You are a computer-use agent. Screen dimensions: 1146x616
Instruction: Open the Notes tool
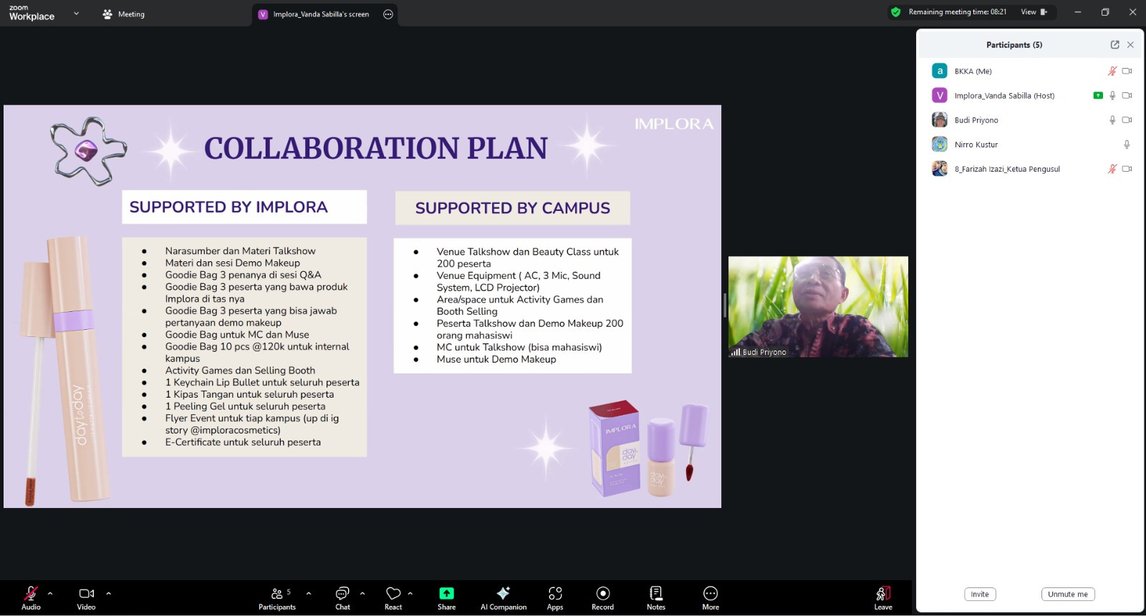pyautogui.click(x=655, y=597)
